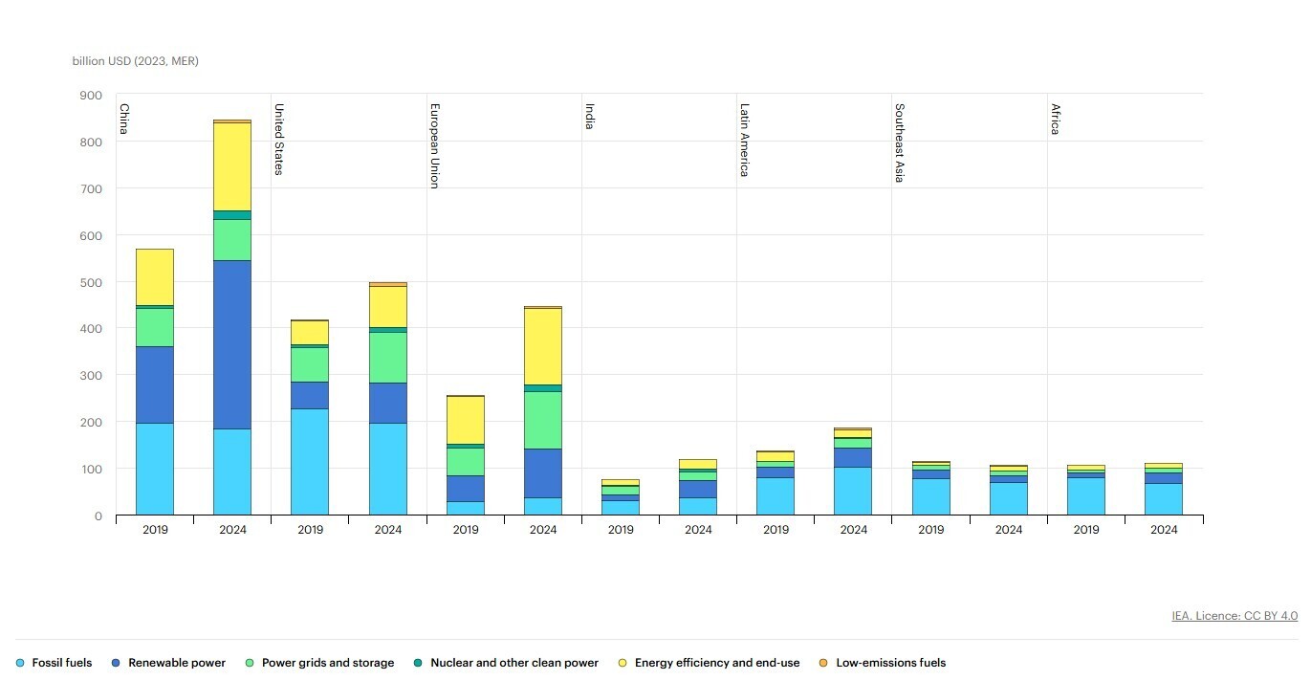Toggle the Renewable power legend entry
This screenshot has height=680, width=1311.
176,663
